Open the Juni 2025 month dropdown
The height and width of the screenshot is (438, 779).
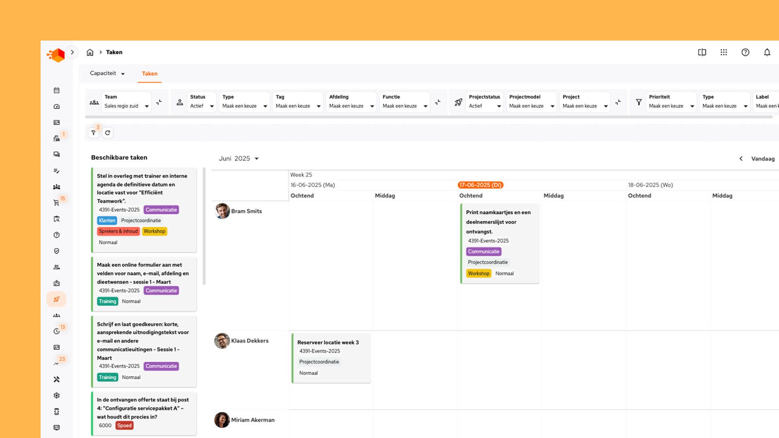239,159
